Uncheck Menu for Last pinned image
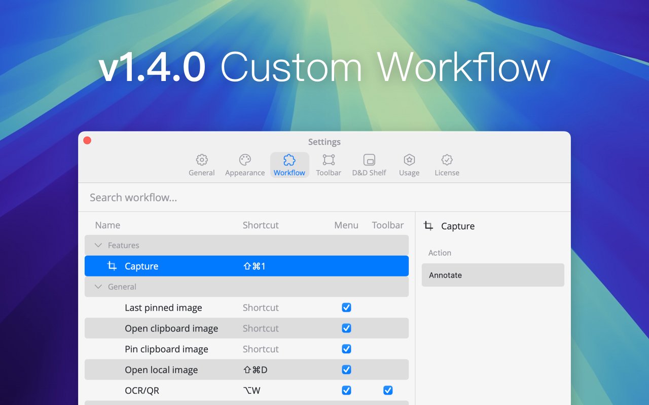Viewport: 649px width, 405px height. [346, 307]
